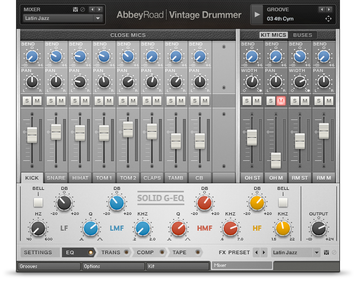Click the groove name 03 4th Cym
The width and height of the screenshot is (356, 282).
click(x=280, y=19)
